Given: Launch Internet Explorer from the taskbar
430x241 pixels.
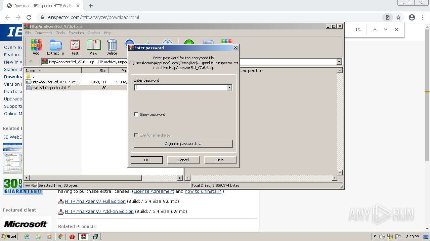Looking at the screenshot, I should [x=27, y=237].
